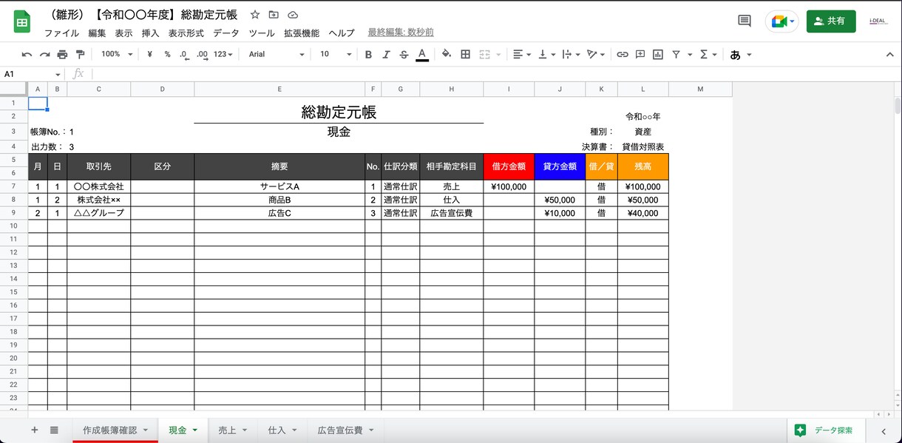The image size is (902, 443).
Task: Star the document
Action: click(x=255, y=15)
